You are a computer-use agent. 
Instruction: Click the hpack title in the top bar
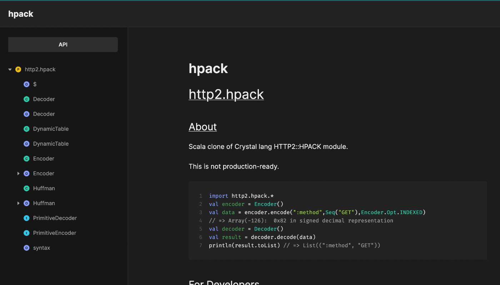coord(21,14)
